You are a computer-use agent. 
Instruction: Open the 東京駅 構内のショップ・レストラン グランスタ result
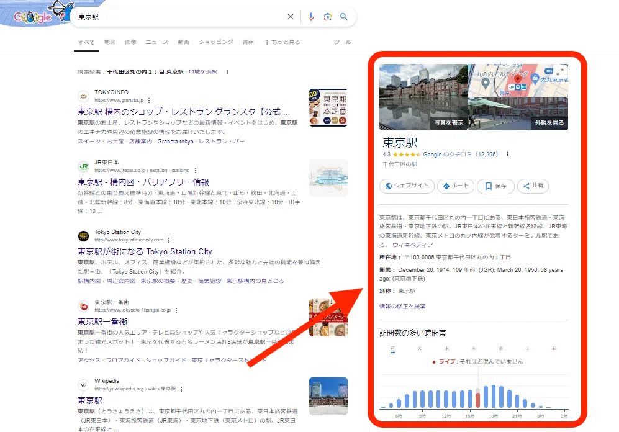(x=184, y=112)
